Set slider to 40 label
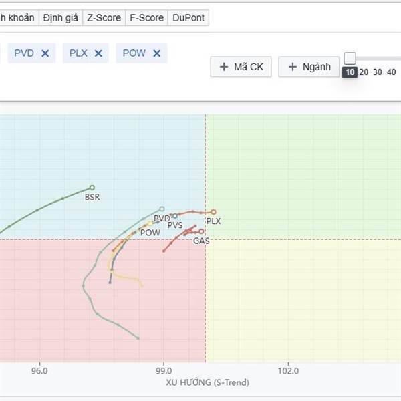 tap(391, 72)
